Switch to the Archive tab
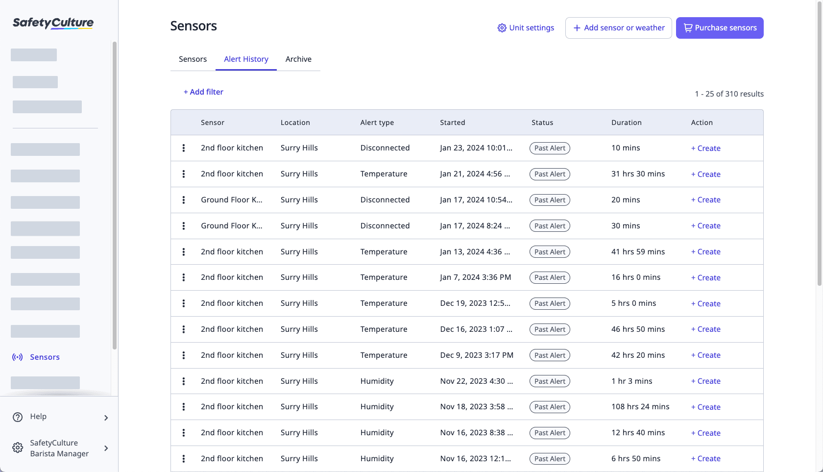The width and height of the screenshot is (823, 472). point(298,59)
